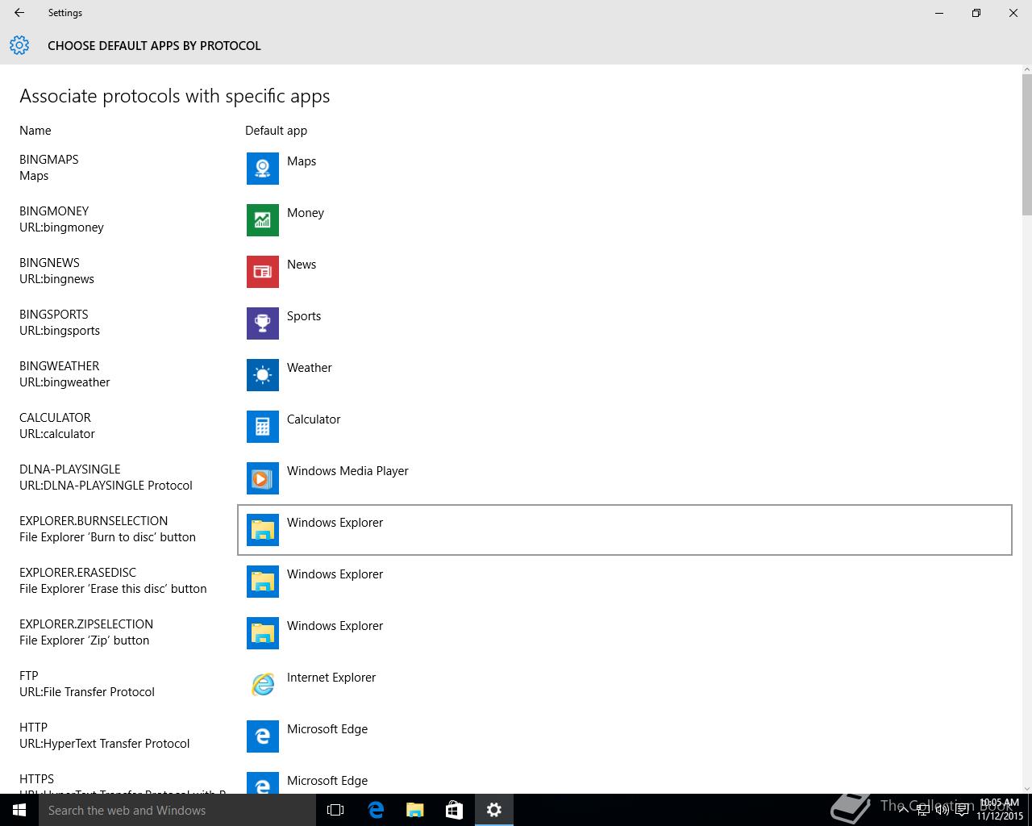The width and height of the screenshot is (1032, 826).
Task: Click the EXPLORER.ZIPSELECTION protocol name
Action: point(86,624)
